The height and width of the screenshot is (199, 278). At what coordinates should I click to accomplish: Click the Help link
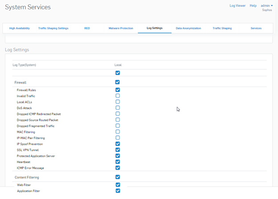253,6
